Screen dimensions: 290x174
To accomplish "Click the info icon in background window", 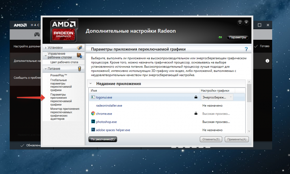I will tap(267, 61).
